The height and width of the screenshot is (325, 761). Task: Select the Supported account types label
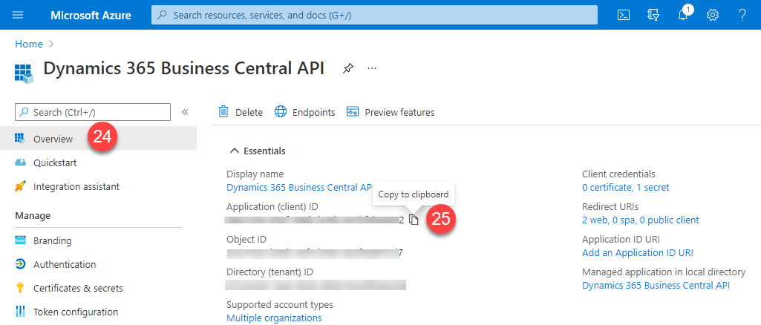point(280,305)
